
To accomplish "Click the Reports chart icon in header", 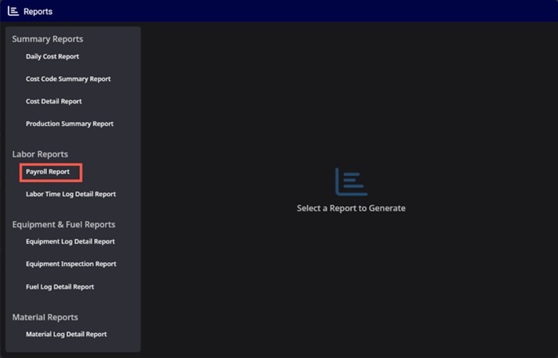I will coord(13,11).
